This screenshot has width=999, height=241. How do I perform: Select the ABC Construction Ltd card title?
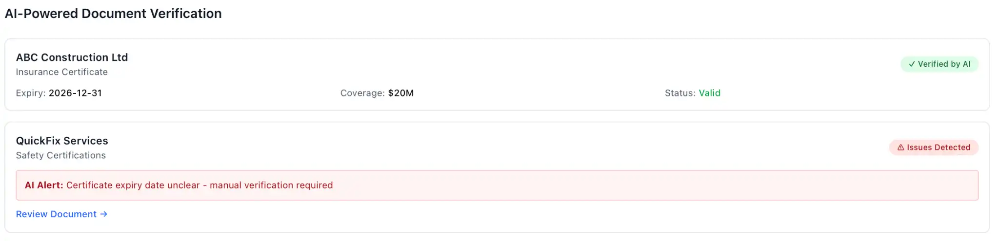pyautogui.click(x=72, y=57)
